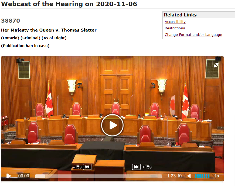Viewport: 235px width, 186px height.
Task: Start playback with the large center play button
Action: [112, 125]
